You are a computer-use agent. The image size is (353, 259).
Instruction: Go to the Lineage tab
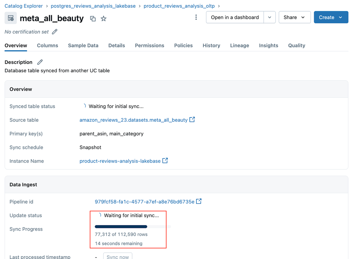(x=240, y=46)
